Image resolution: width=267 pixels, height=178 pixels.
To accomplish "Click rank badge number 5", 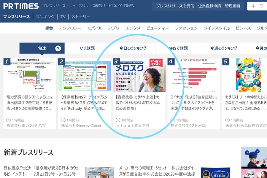I will click(x=226, y=61).
